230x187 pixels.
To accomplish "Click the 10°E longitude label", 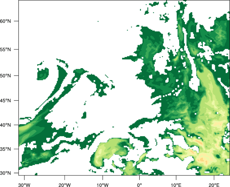I will click(x=176, y=185).
